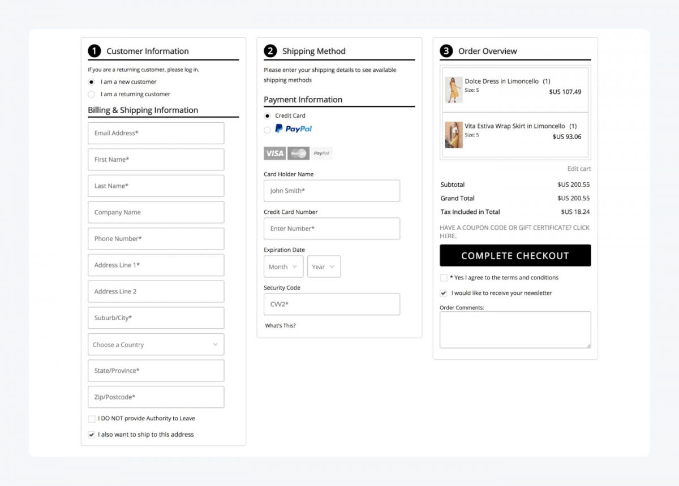The height and width of the screenshot is (486, 679).
Task: Click the 'Customer Information' heading
Action: tap(148, 51)
